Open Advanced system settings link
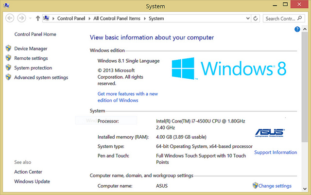Image resolution: width=311 pixels, height=195 pixels. click(x=41, y=77)
